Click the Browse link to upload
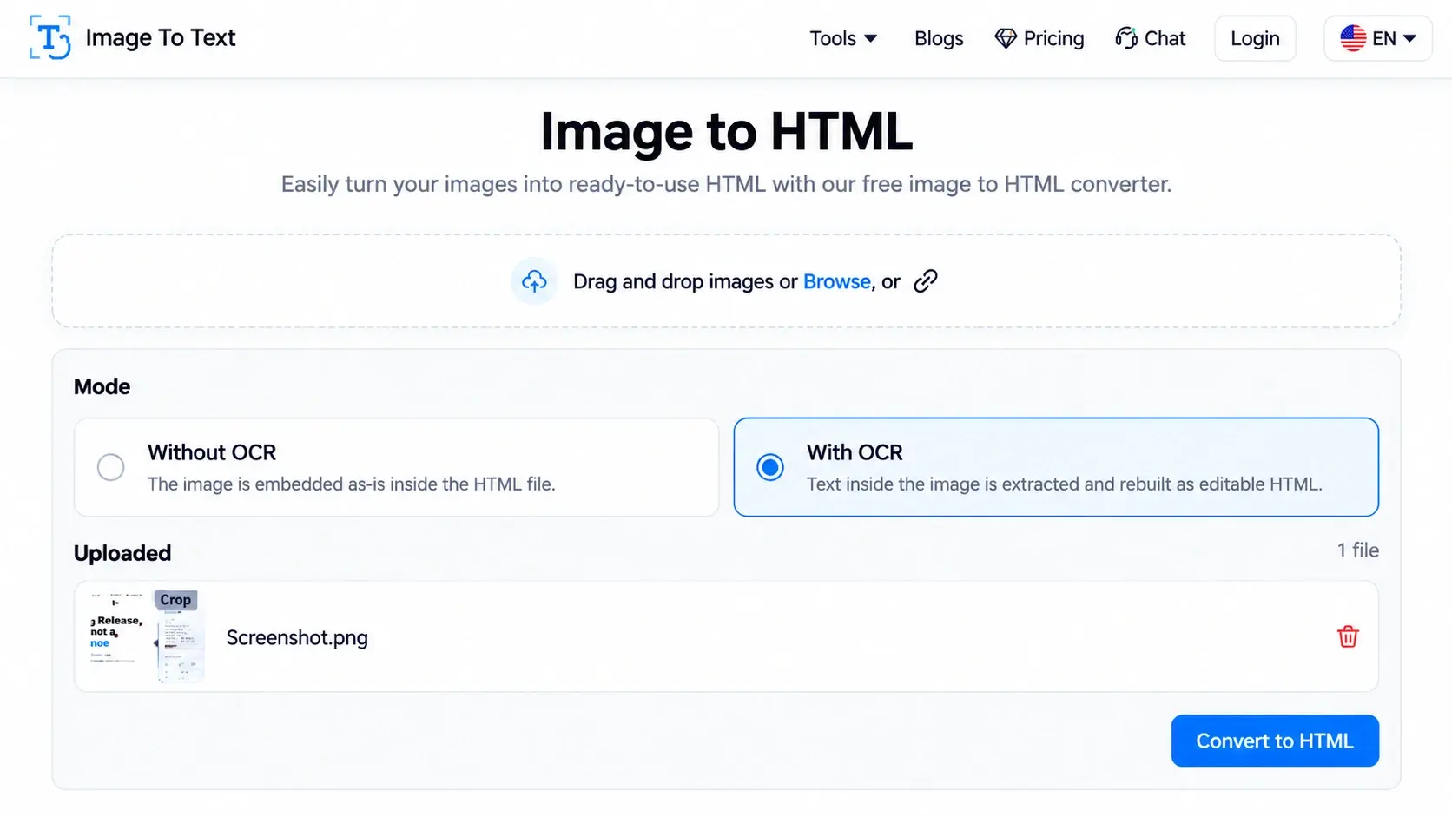Image resolution: width=1452 pixels, height=817 pixels. [x=836, y=281]
